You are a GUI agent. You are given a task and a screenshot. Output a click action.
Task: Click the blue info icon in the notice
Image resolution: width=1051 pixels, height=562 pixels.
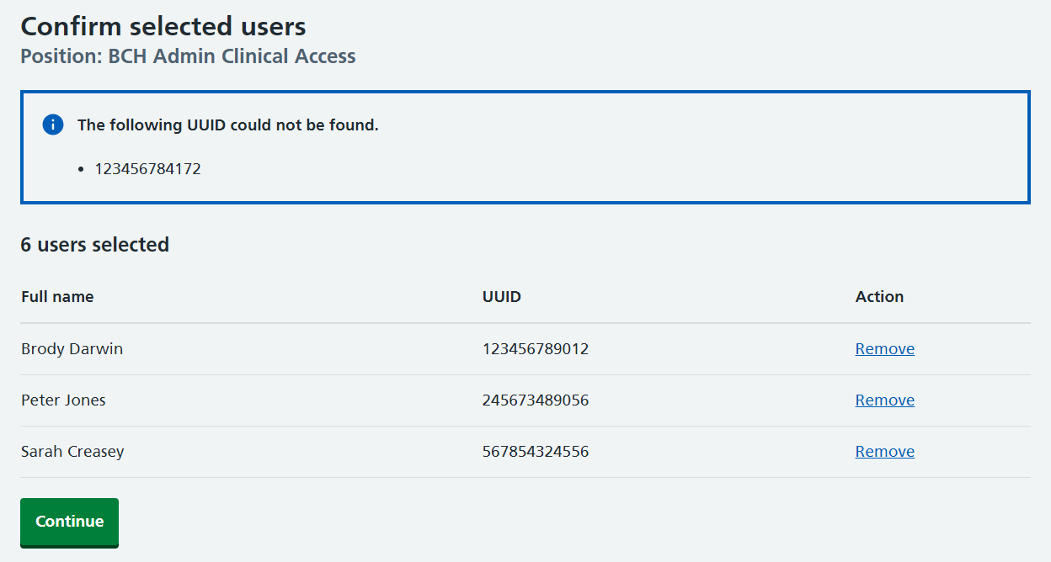(52, 125)
